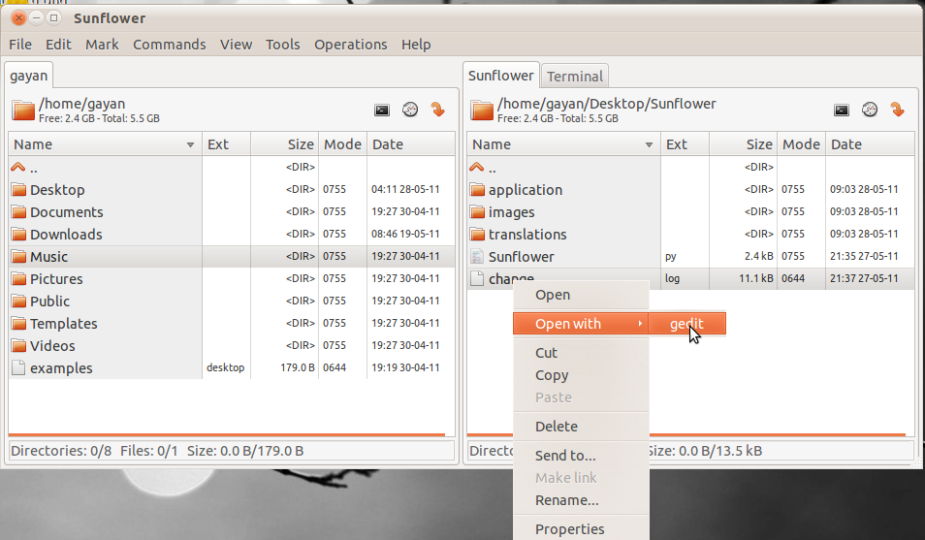The image size is (925, 540).
Task: Click folder icon beside /home/gayan/Desktop/Sunflower path
Action: click(481, 111)
